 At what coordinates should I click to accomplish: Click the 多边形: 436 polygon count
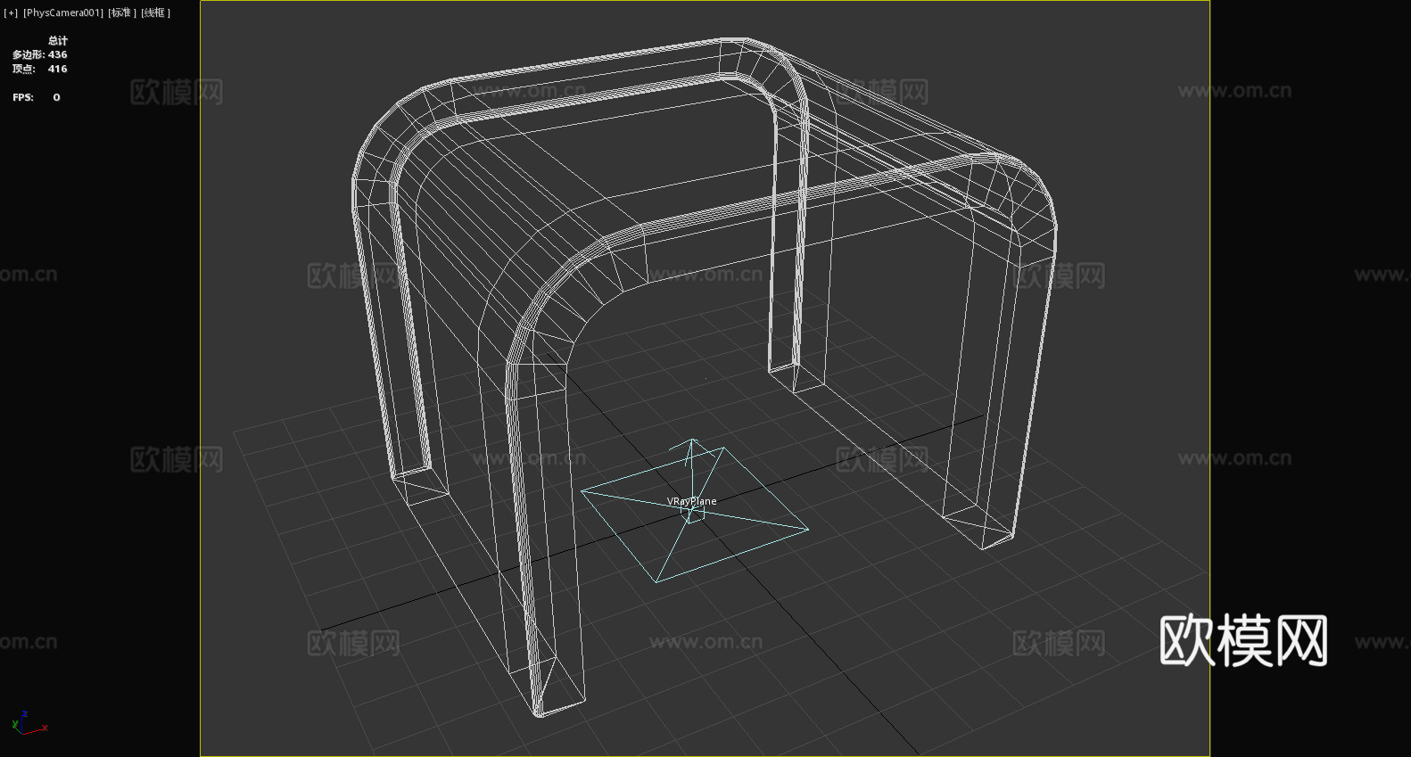39,54
